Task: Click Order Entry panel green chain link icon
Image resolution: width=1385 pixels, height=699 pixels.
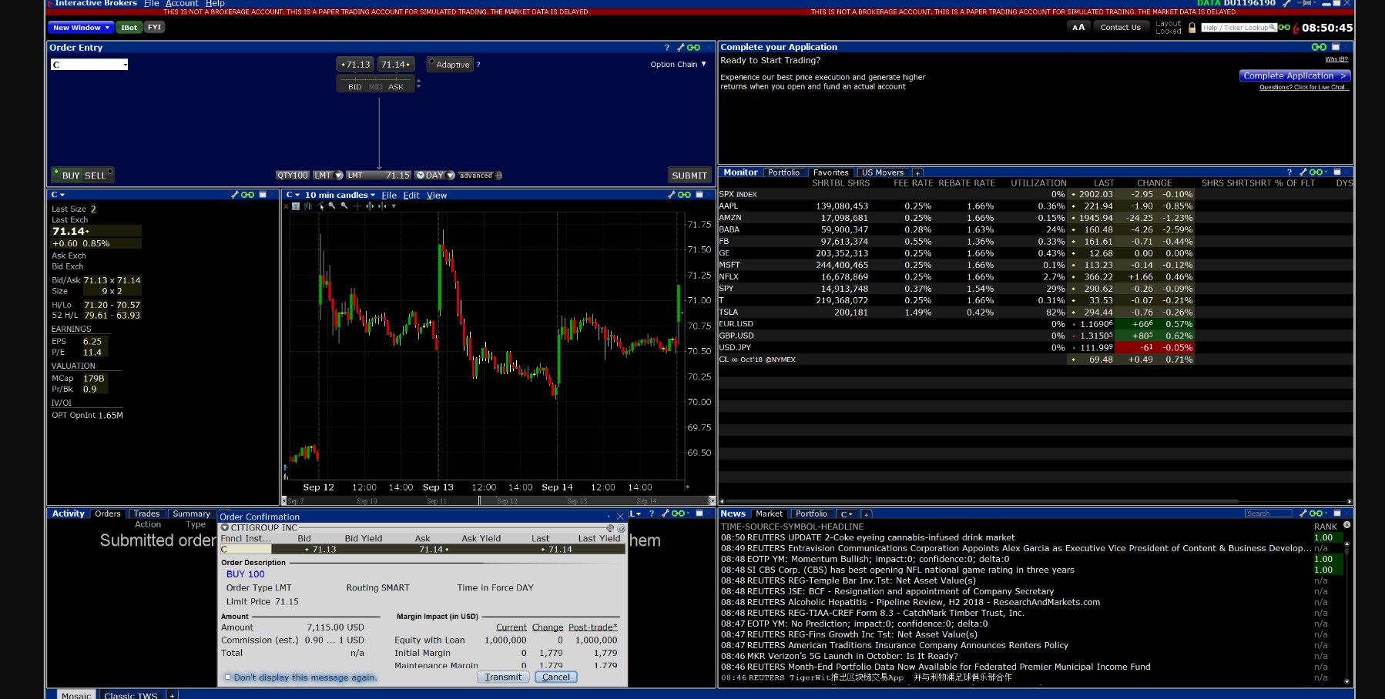Action: pos(693,48)
